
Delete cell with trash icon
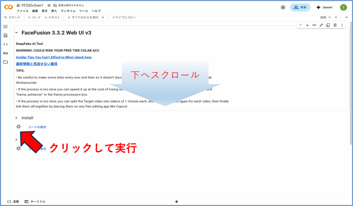335,25
